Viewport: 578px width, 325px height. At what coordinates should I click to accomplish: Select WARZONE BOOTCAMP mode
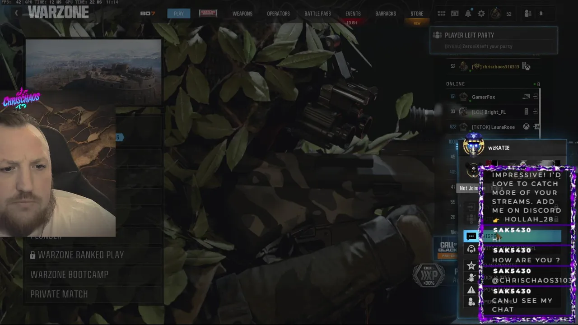tap(93, 274)
